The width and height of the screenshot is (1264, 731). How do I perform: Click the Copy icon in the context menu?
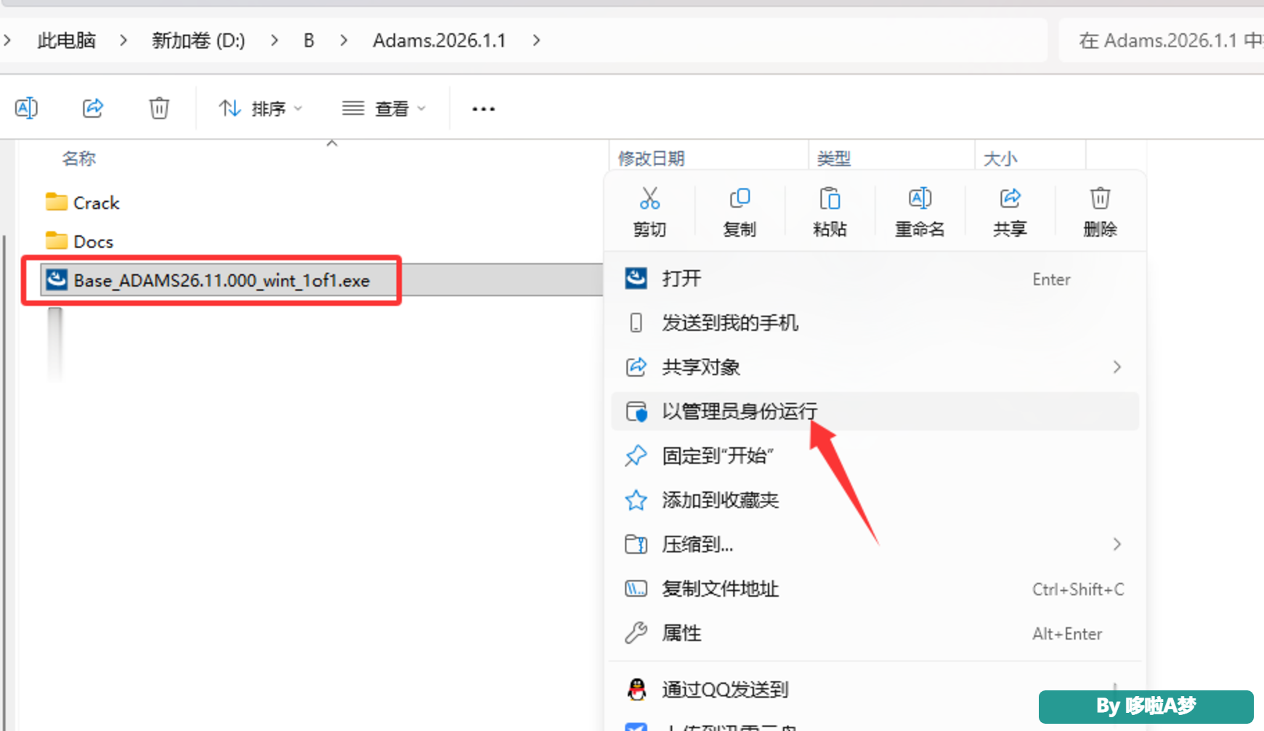tap(740, 198)
